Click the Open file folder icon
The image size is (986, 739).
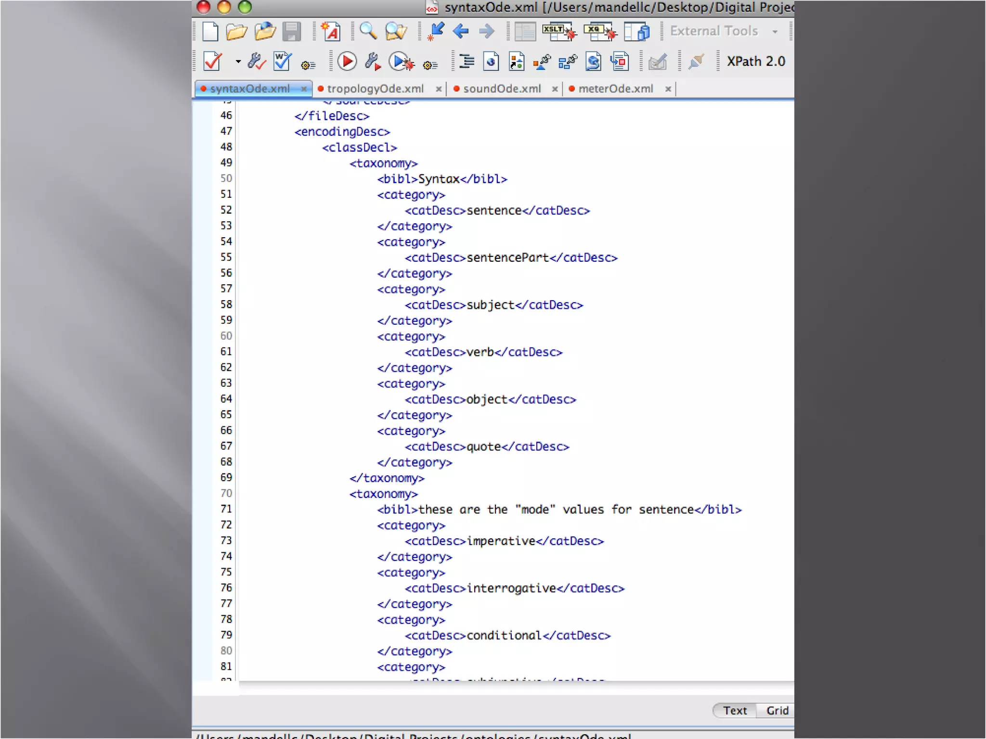click(x=236, y=32)
